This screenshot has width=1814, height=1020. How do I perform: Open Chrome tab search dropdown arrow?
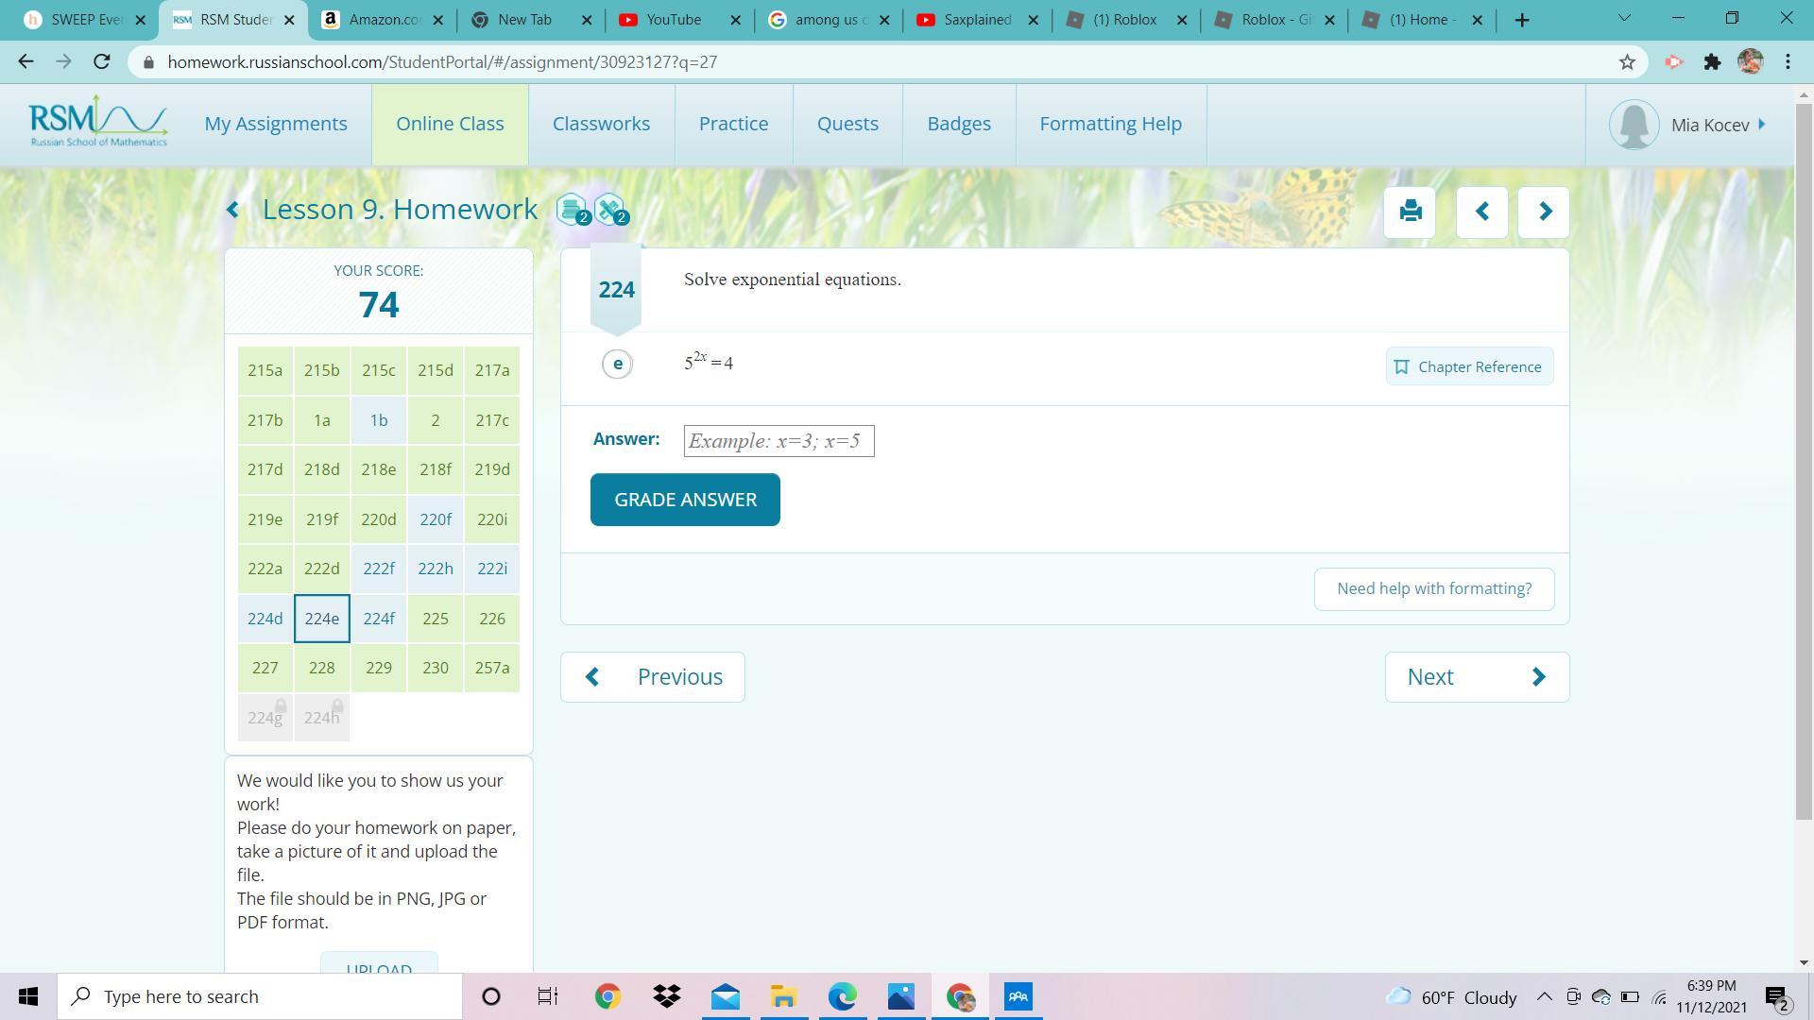1624,19
